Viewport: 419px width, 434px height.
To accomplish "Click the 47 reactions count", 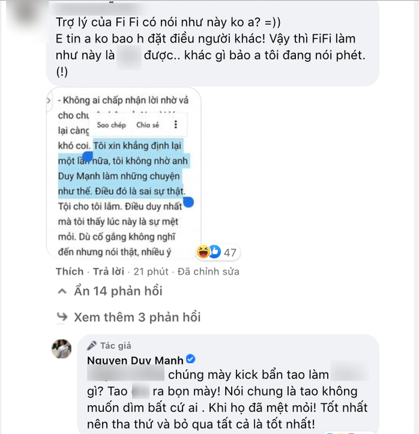I will click(x=230, y=252).
